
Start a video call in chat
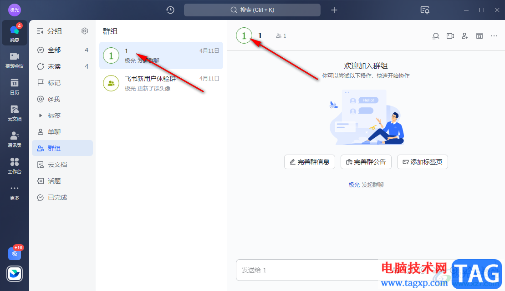(x=450, y=36)
